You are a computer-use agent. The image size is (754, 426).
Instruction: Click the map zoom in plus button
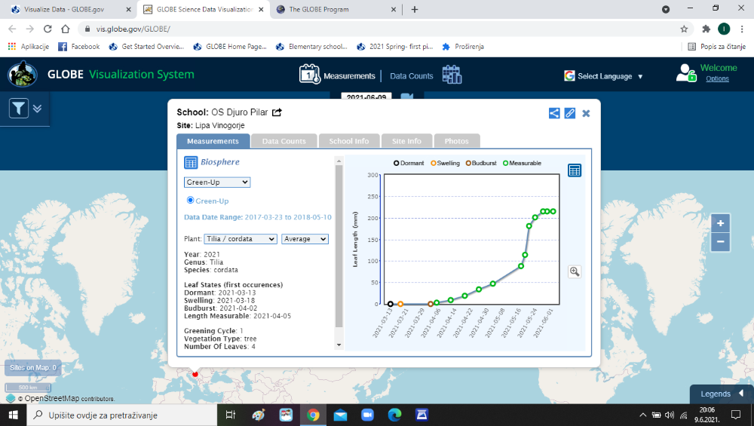click(x=720, y=223)
